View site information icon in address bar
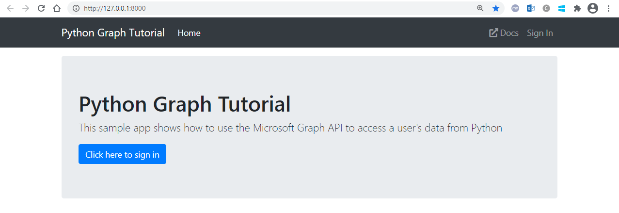619x213 pixels. 76,8
